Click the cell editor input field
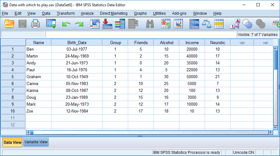This screenshot has width=280, height=156. tap(141, 34)
